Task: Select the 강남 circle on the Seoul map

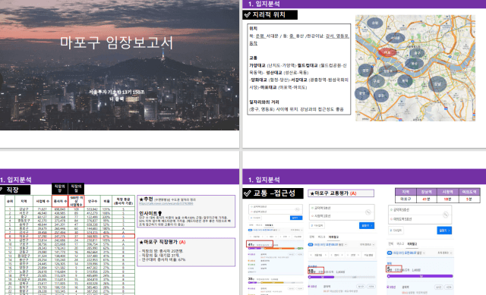Action: click(437, 84)
